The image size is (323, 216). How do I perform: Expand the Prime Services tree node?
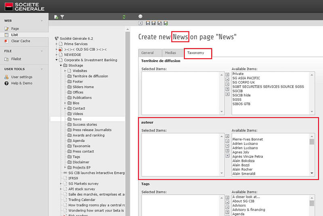[x=57, y=44]
